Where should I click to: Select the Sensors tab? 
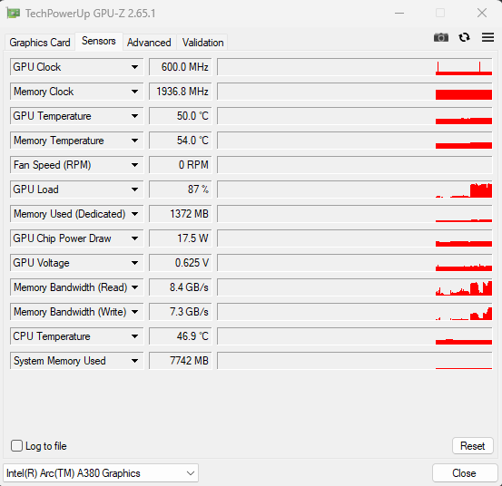click(x=99, y=41)
